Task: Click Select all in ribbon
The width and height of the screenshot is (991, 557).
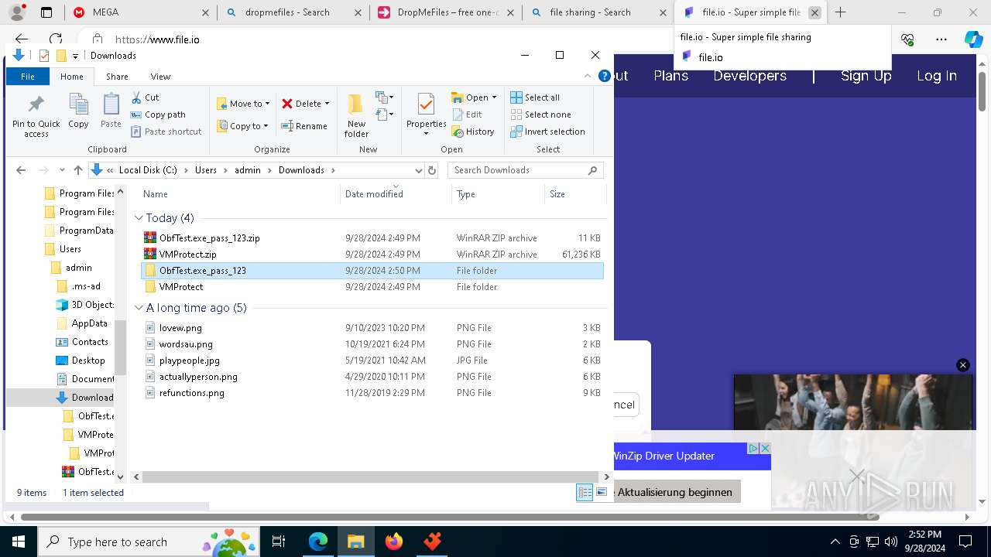Action: pos(535,97)
